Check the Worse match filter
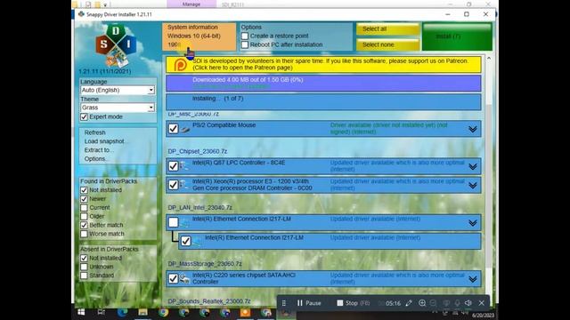This screenshot has width=570, height=320. [x=84, y=234]
